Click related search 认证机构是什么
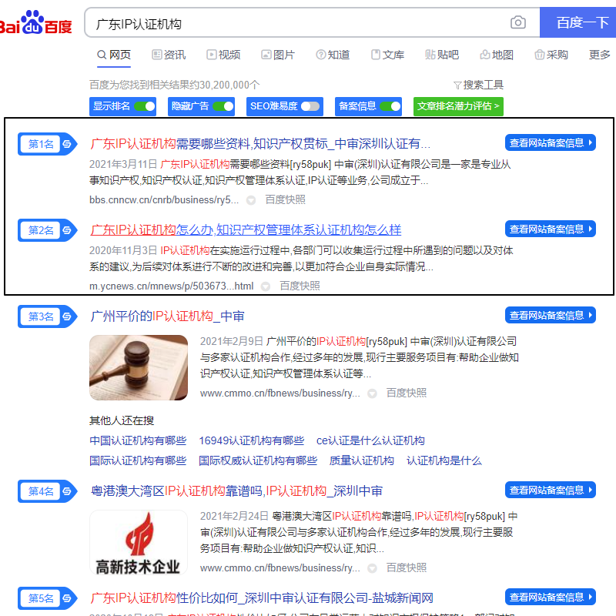 [x=444, y=460]
